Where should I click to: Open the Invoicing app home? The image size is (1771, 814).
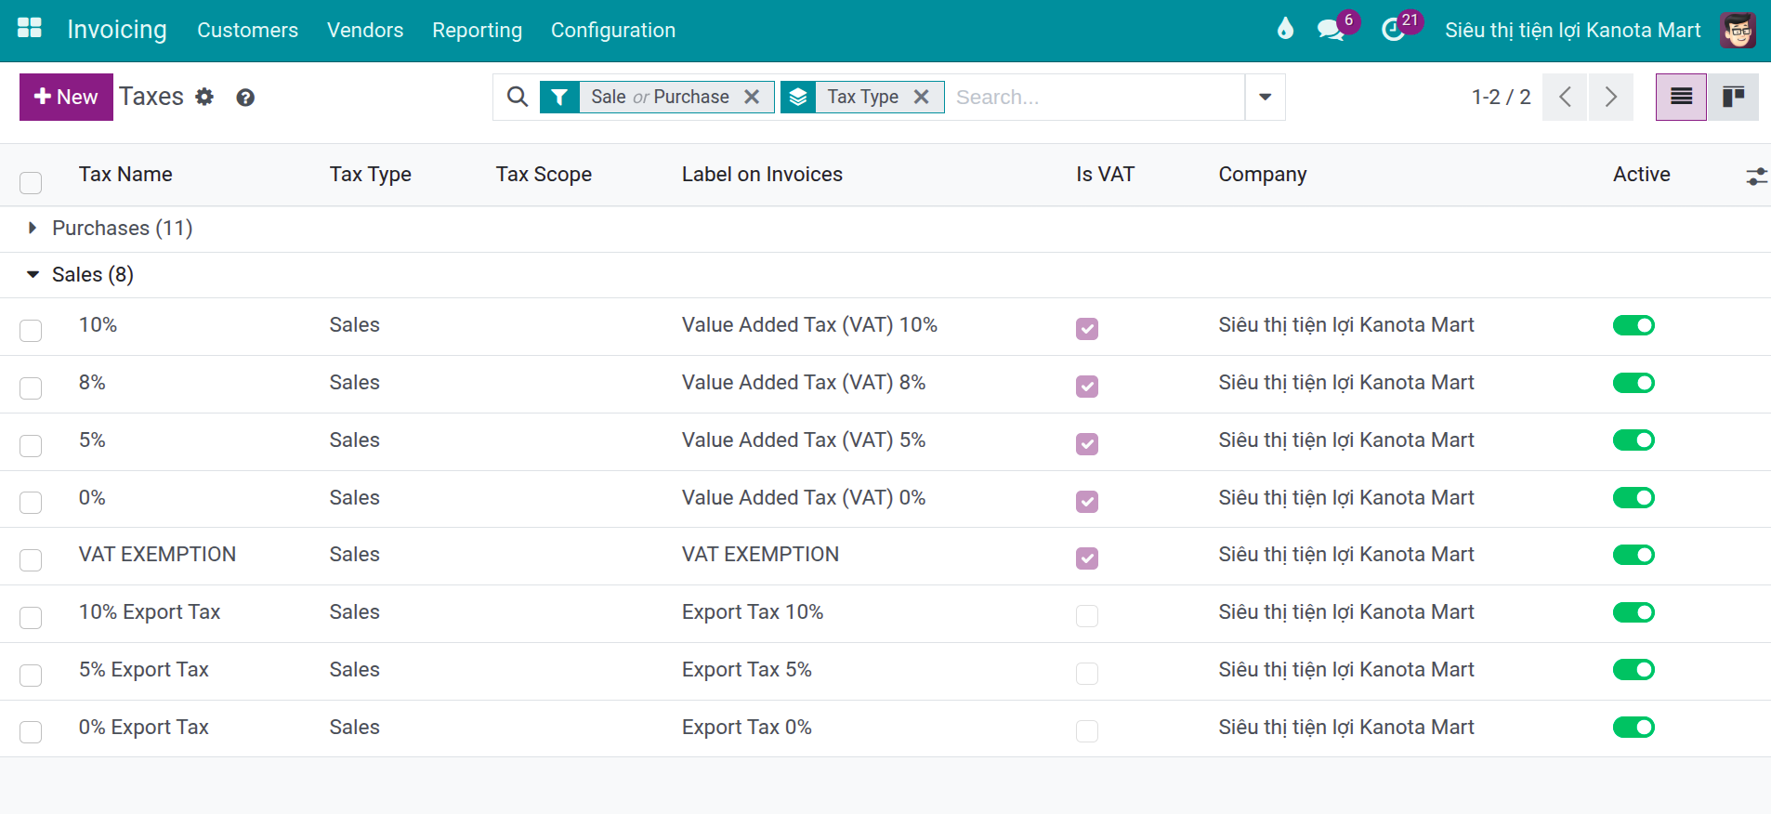click(x=117, y=30)
